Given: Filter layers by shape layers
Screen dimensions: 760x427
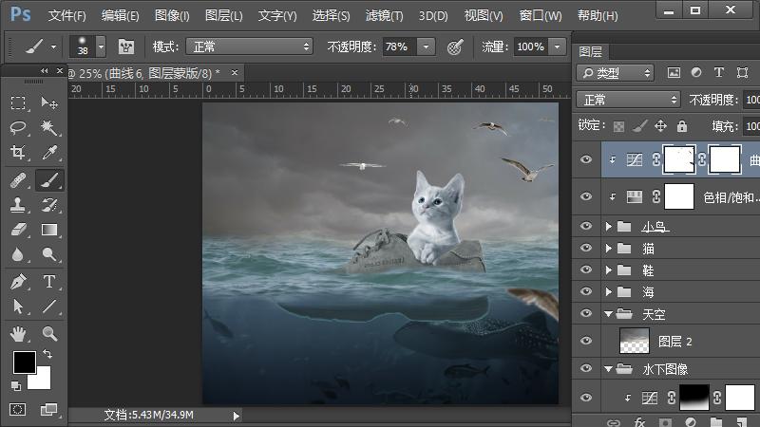Looking at the screenshot, I should coord(742,73).
